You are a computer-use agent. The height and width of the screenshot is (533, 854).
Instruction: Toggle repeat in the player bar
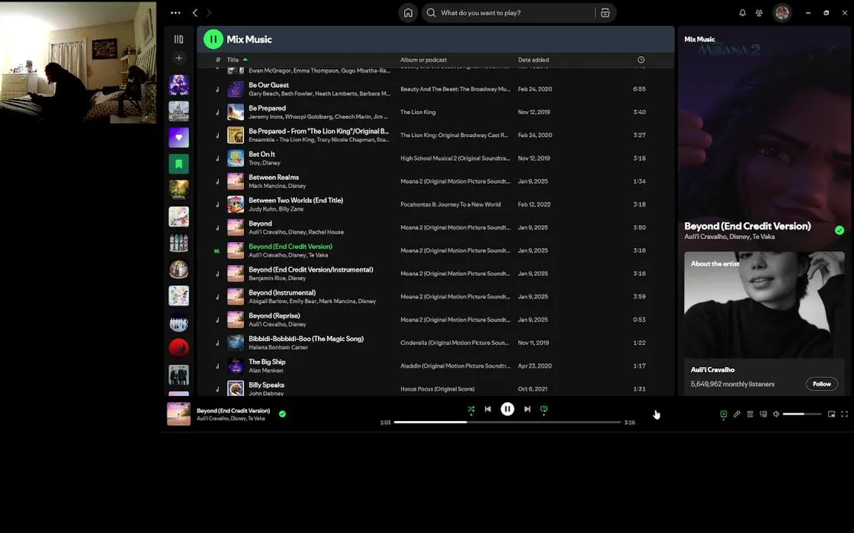pos(543,409)
